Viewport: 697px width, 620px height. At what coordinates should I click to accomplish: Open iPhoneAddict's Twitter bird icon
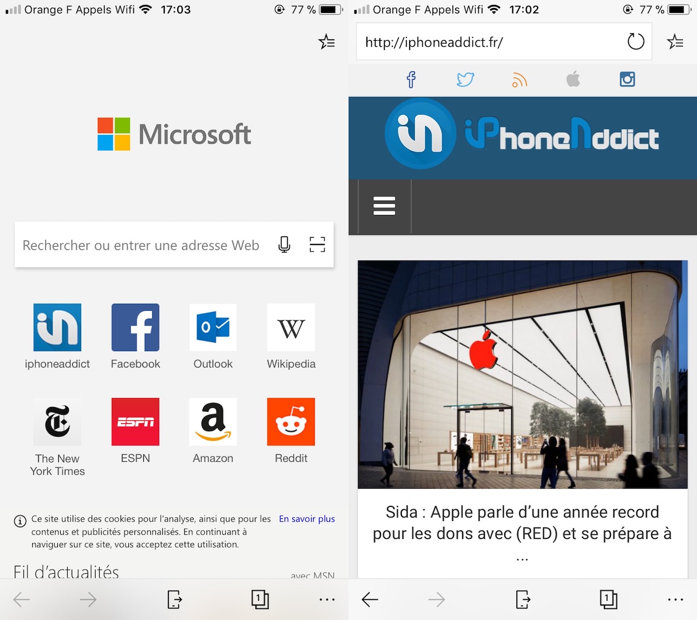[x=465, y=79]
